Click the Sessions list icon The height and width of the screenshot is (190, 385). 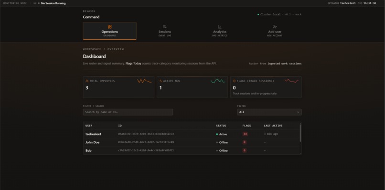click(x=164, y=27)
